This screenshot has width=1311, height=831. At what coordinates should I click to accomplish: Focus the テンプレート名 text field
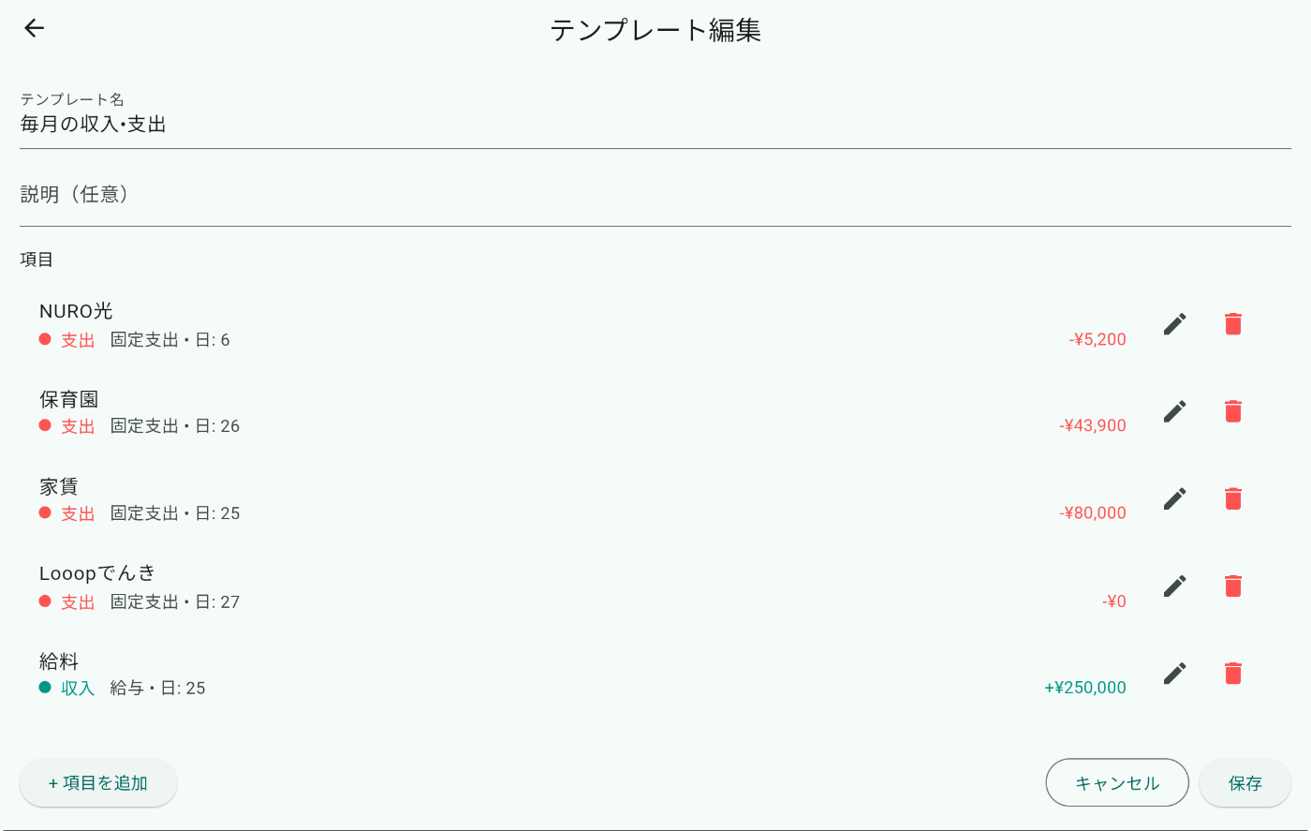coord(655,119)
